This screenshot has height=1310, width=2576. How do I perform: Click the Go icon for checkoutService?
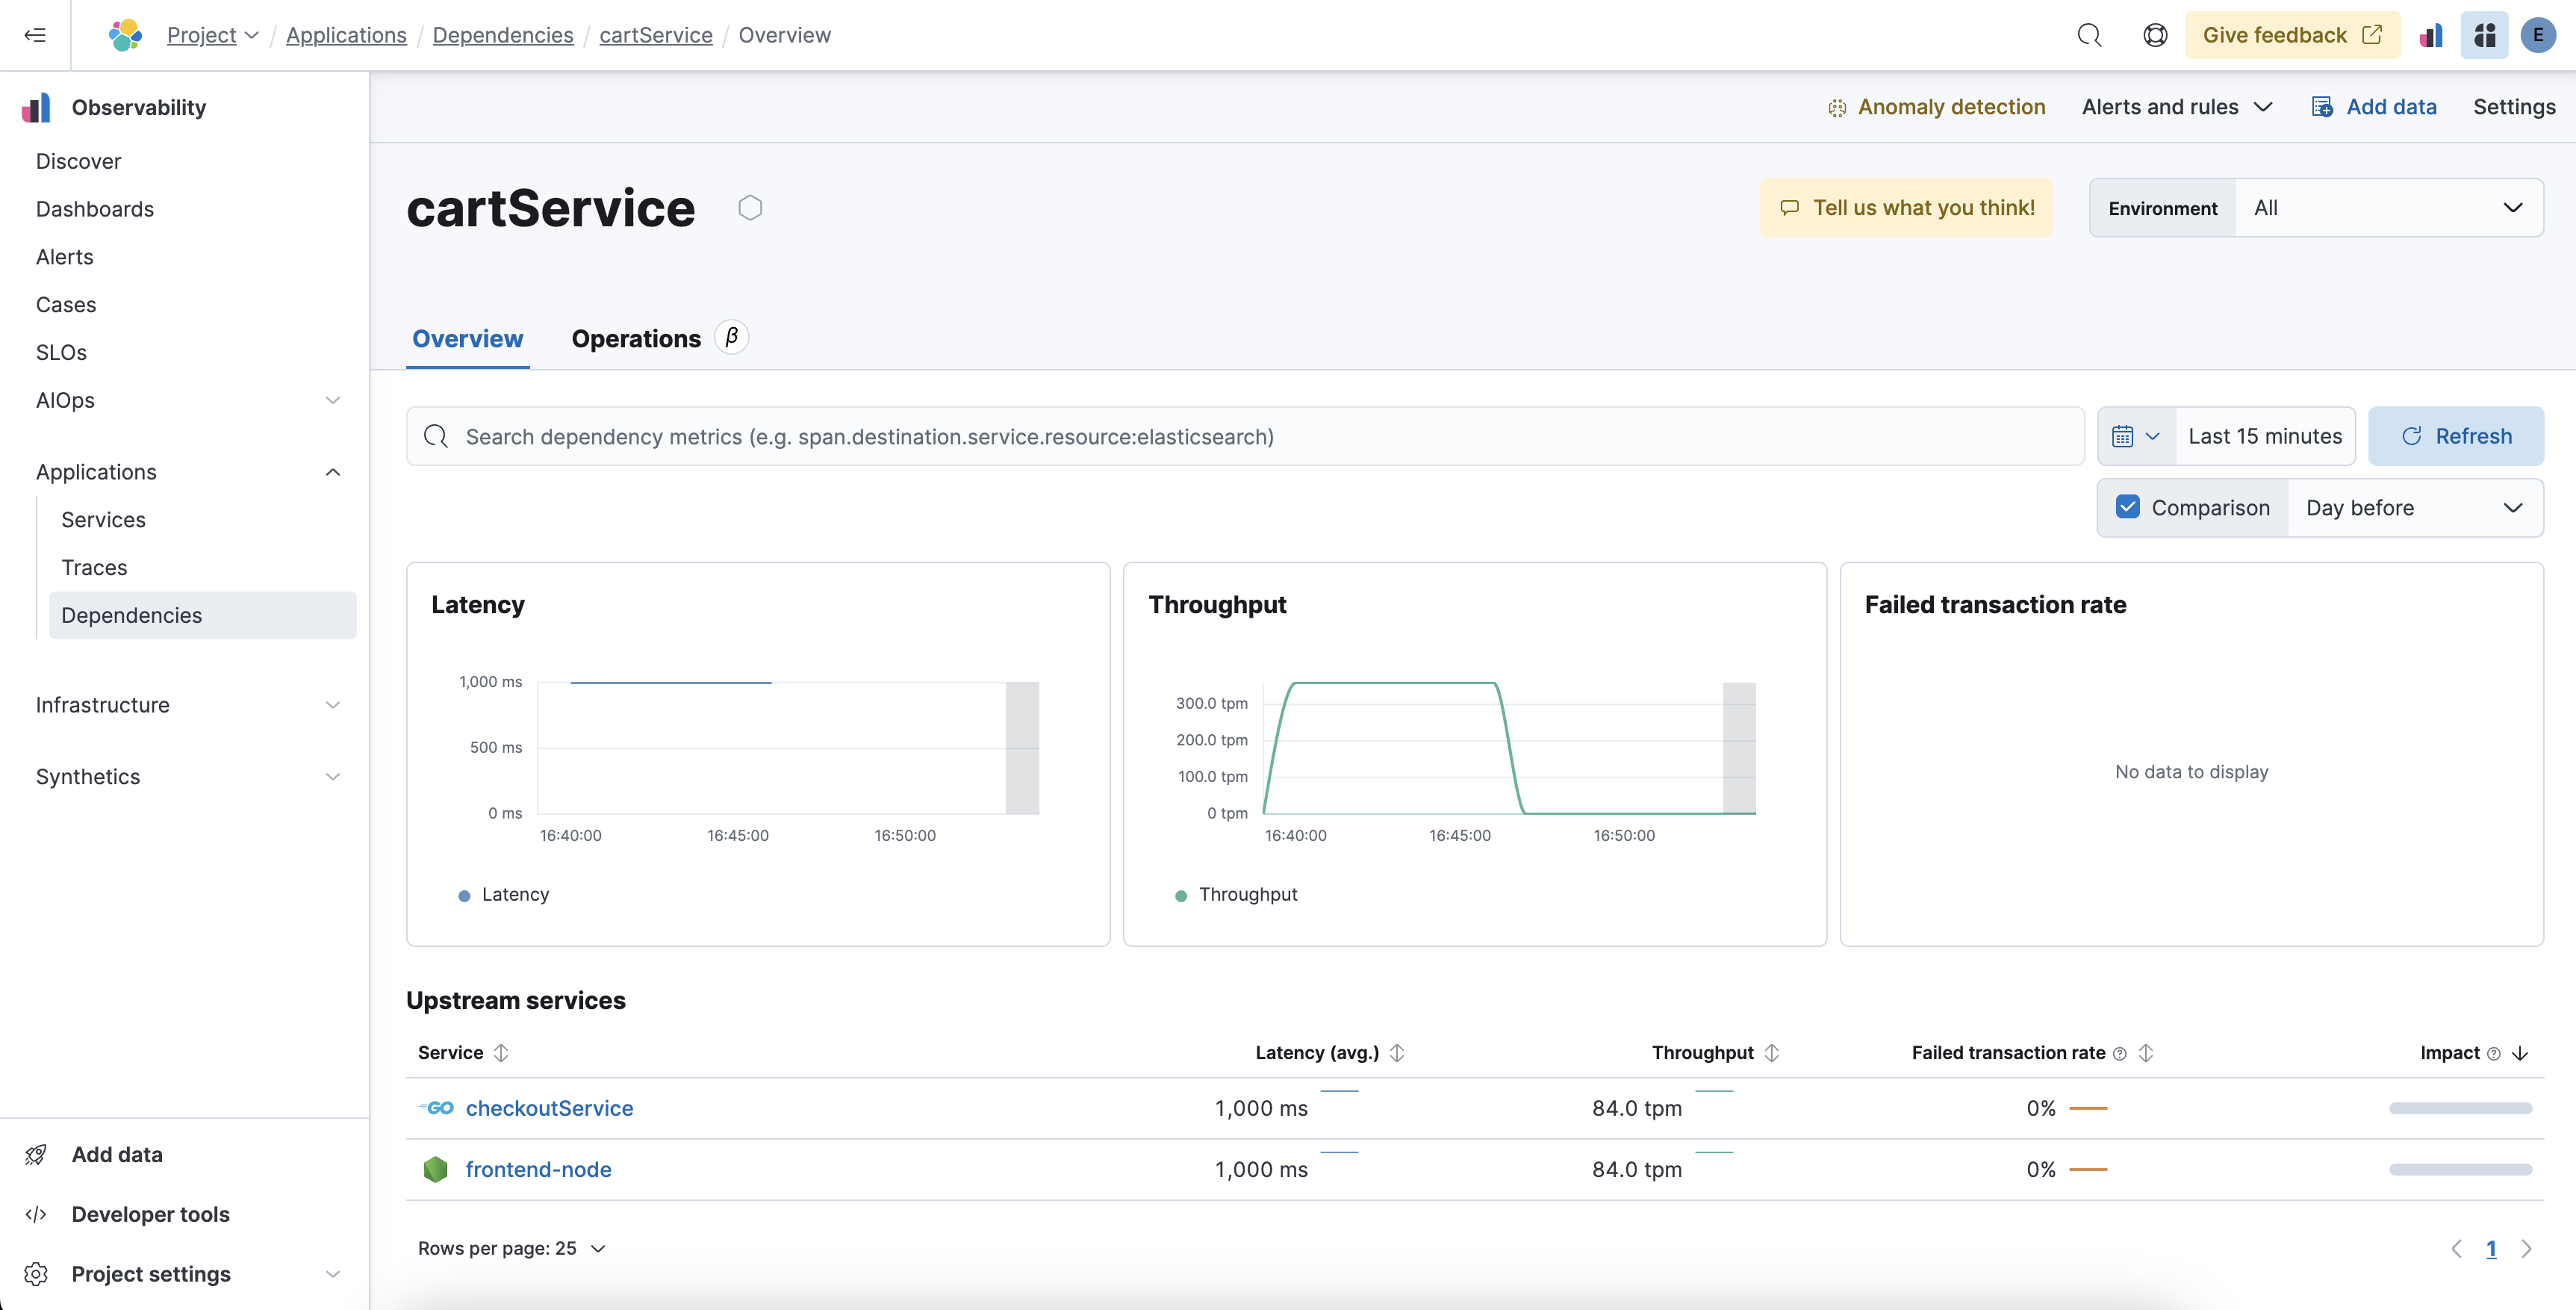click(x=436, y=1108)
